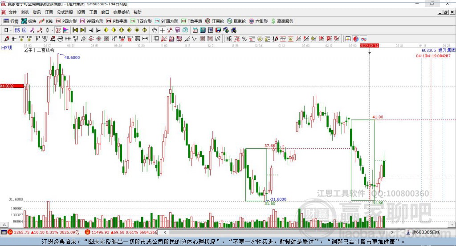Toggle the crosshair cursor tool

pyautogui.click(x=162, y=30)
